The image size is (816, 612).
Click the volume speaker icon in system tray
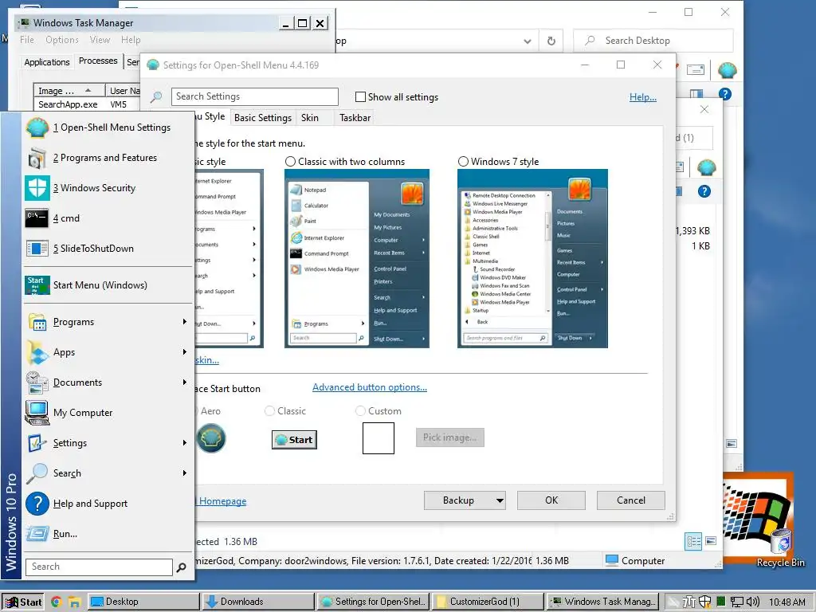753,602
